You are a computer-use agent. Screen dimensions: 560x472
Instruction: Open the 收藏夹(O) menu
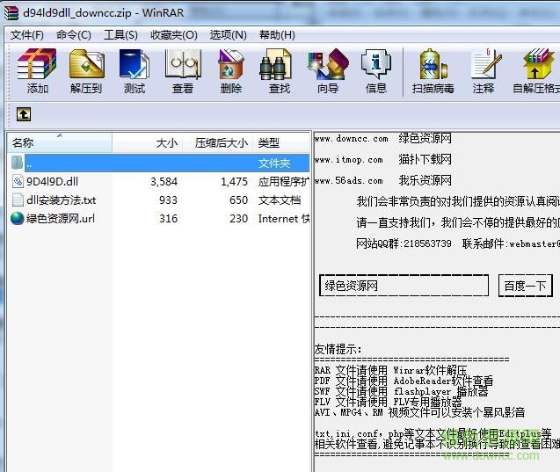point(174,35)
